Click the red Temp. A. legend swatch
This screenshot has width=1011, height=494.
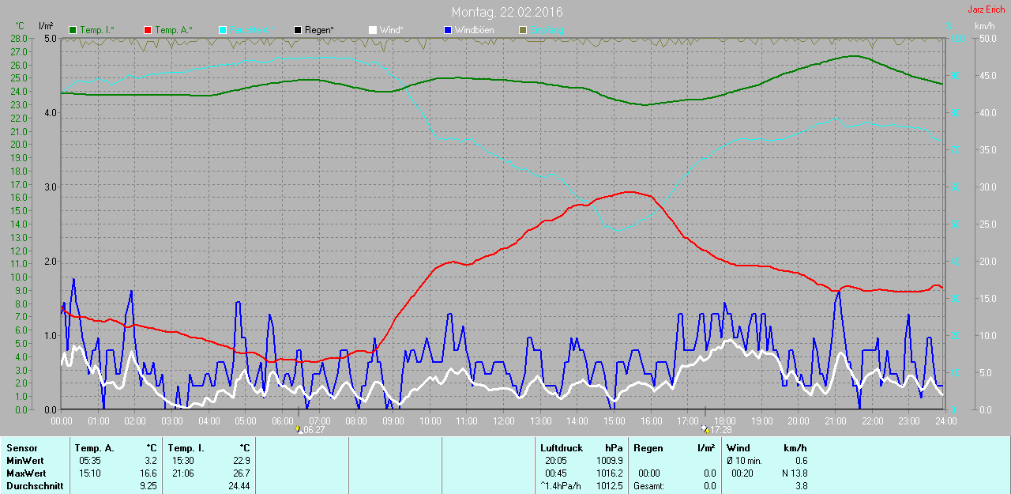click(148, 30)
